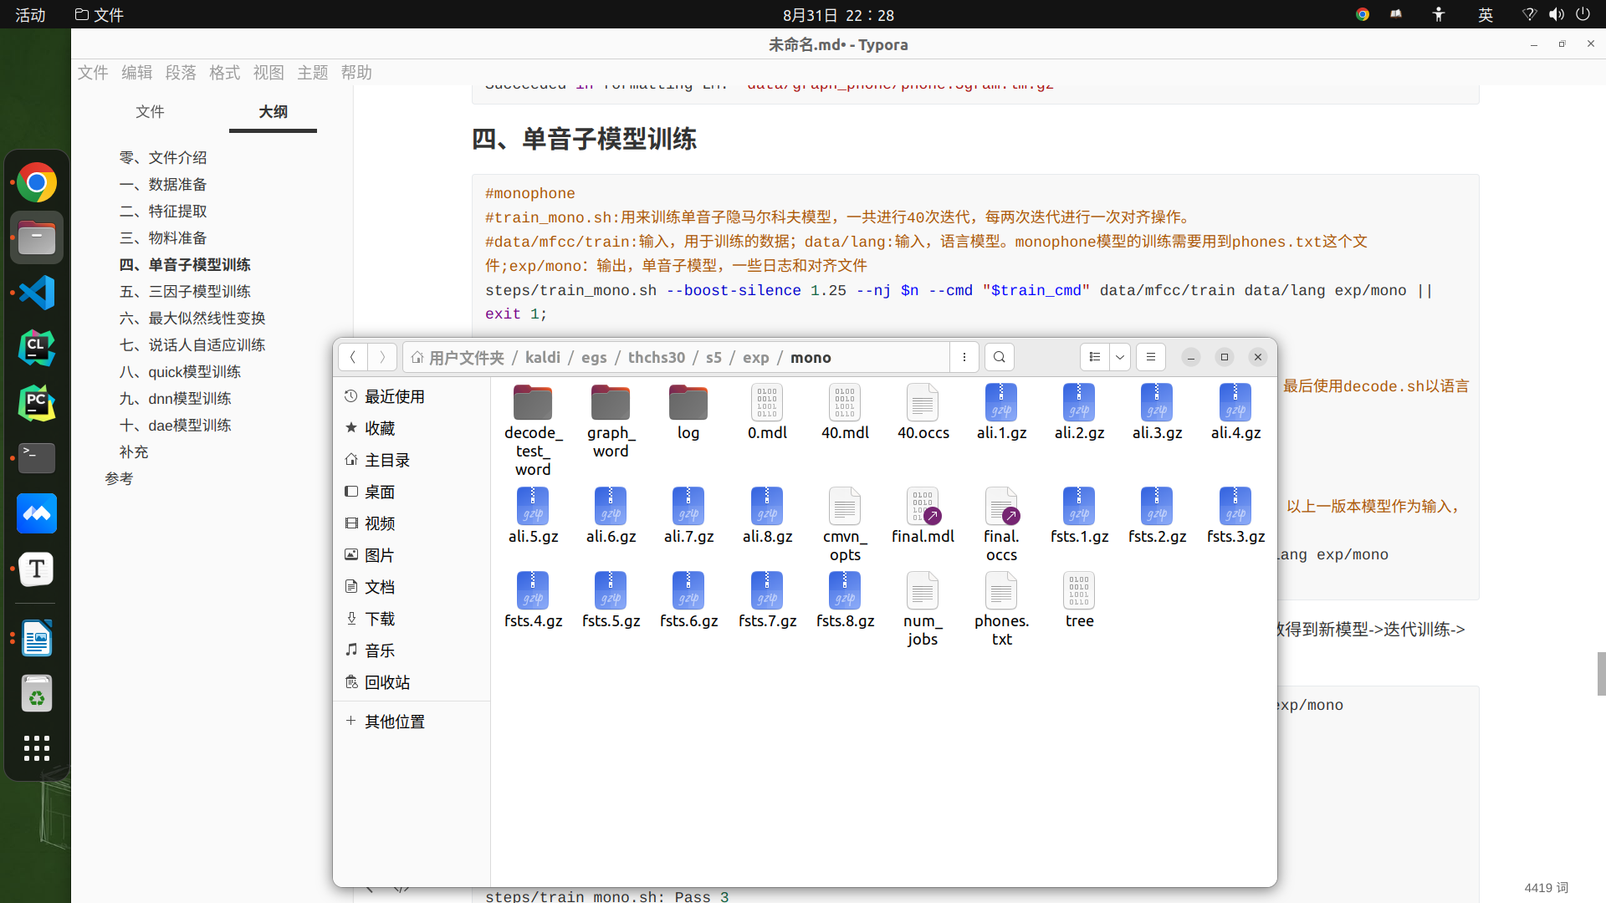Click Typora document vertical scrollbar thumb

click(x=1601, y=674)
